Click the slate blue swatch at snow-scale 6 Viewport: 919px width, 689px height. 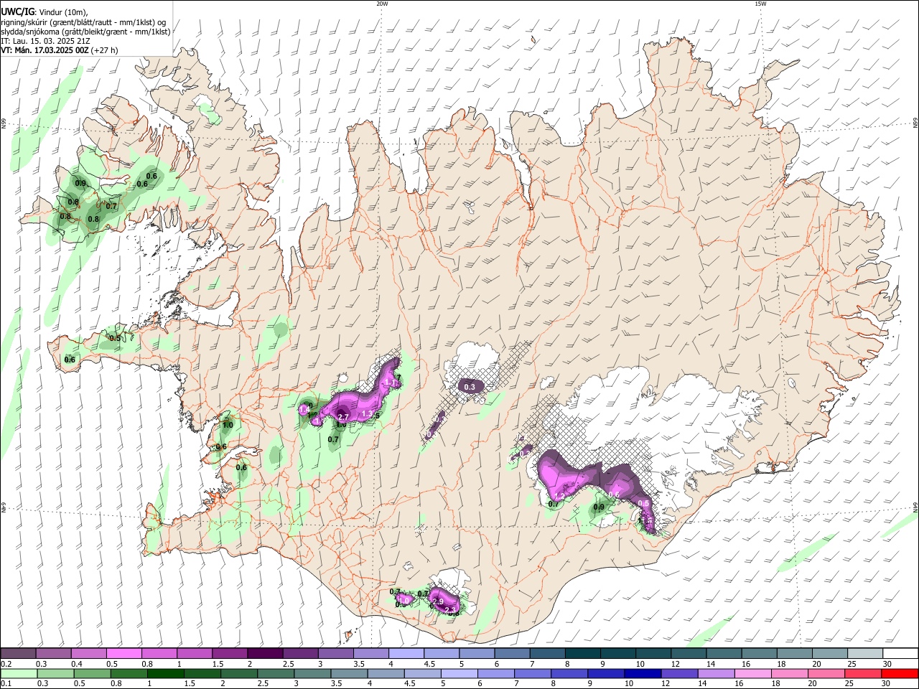coord(511,654)
